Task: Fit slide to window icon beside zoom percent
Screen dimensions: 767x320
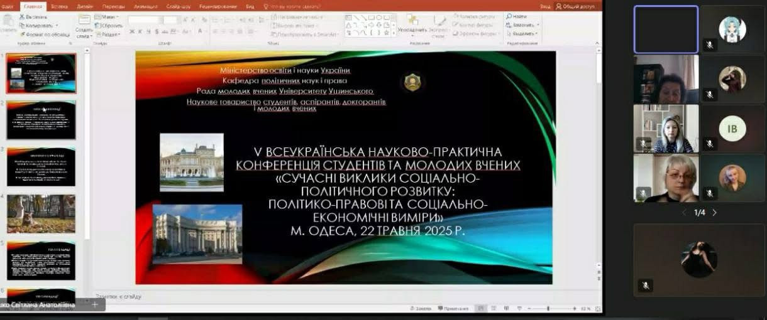Action: click(x=597, y=309)
